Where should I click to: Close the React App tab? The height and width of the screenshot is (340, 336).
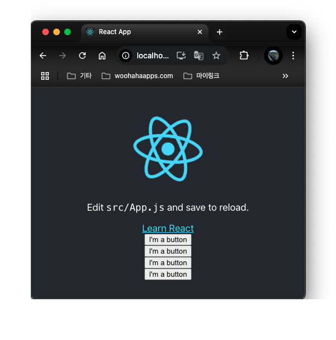tap(200, 32)
